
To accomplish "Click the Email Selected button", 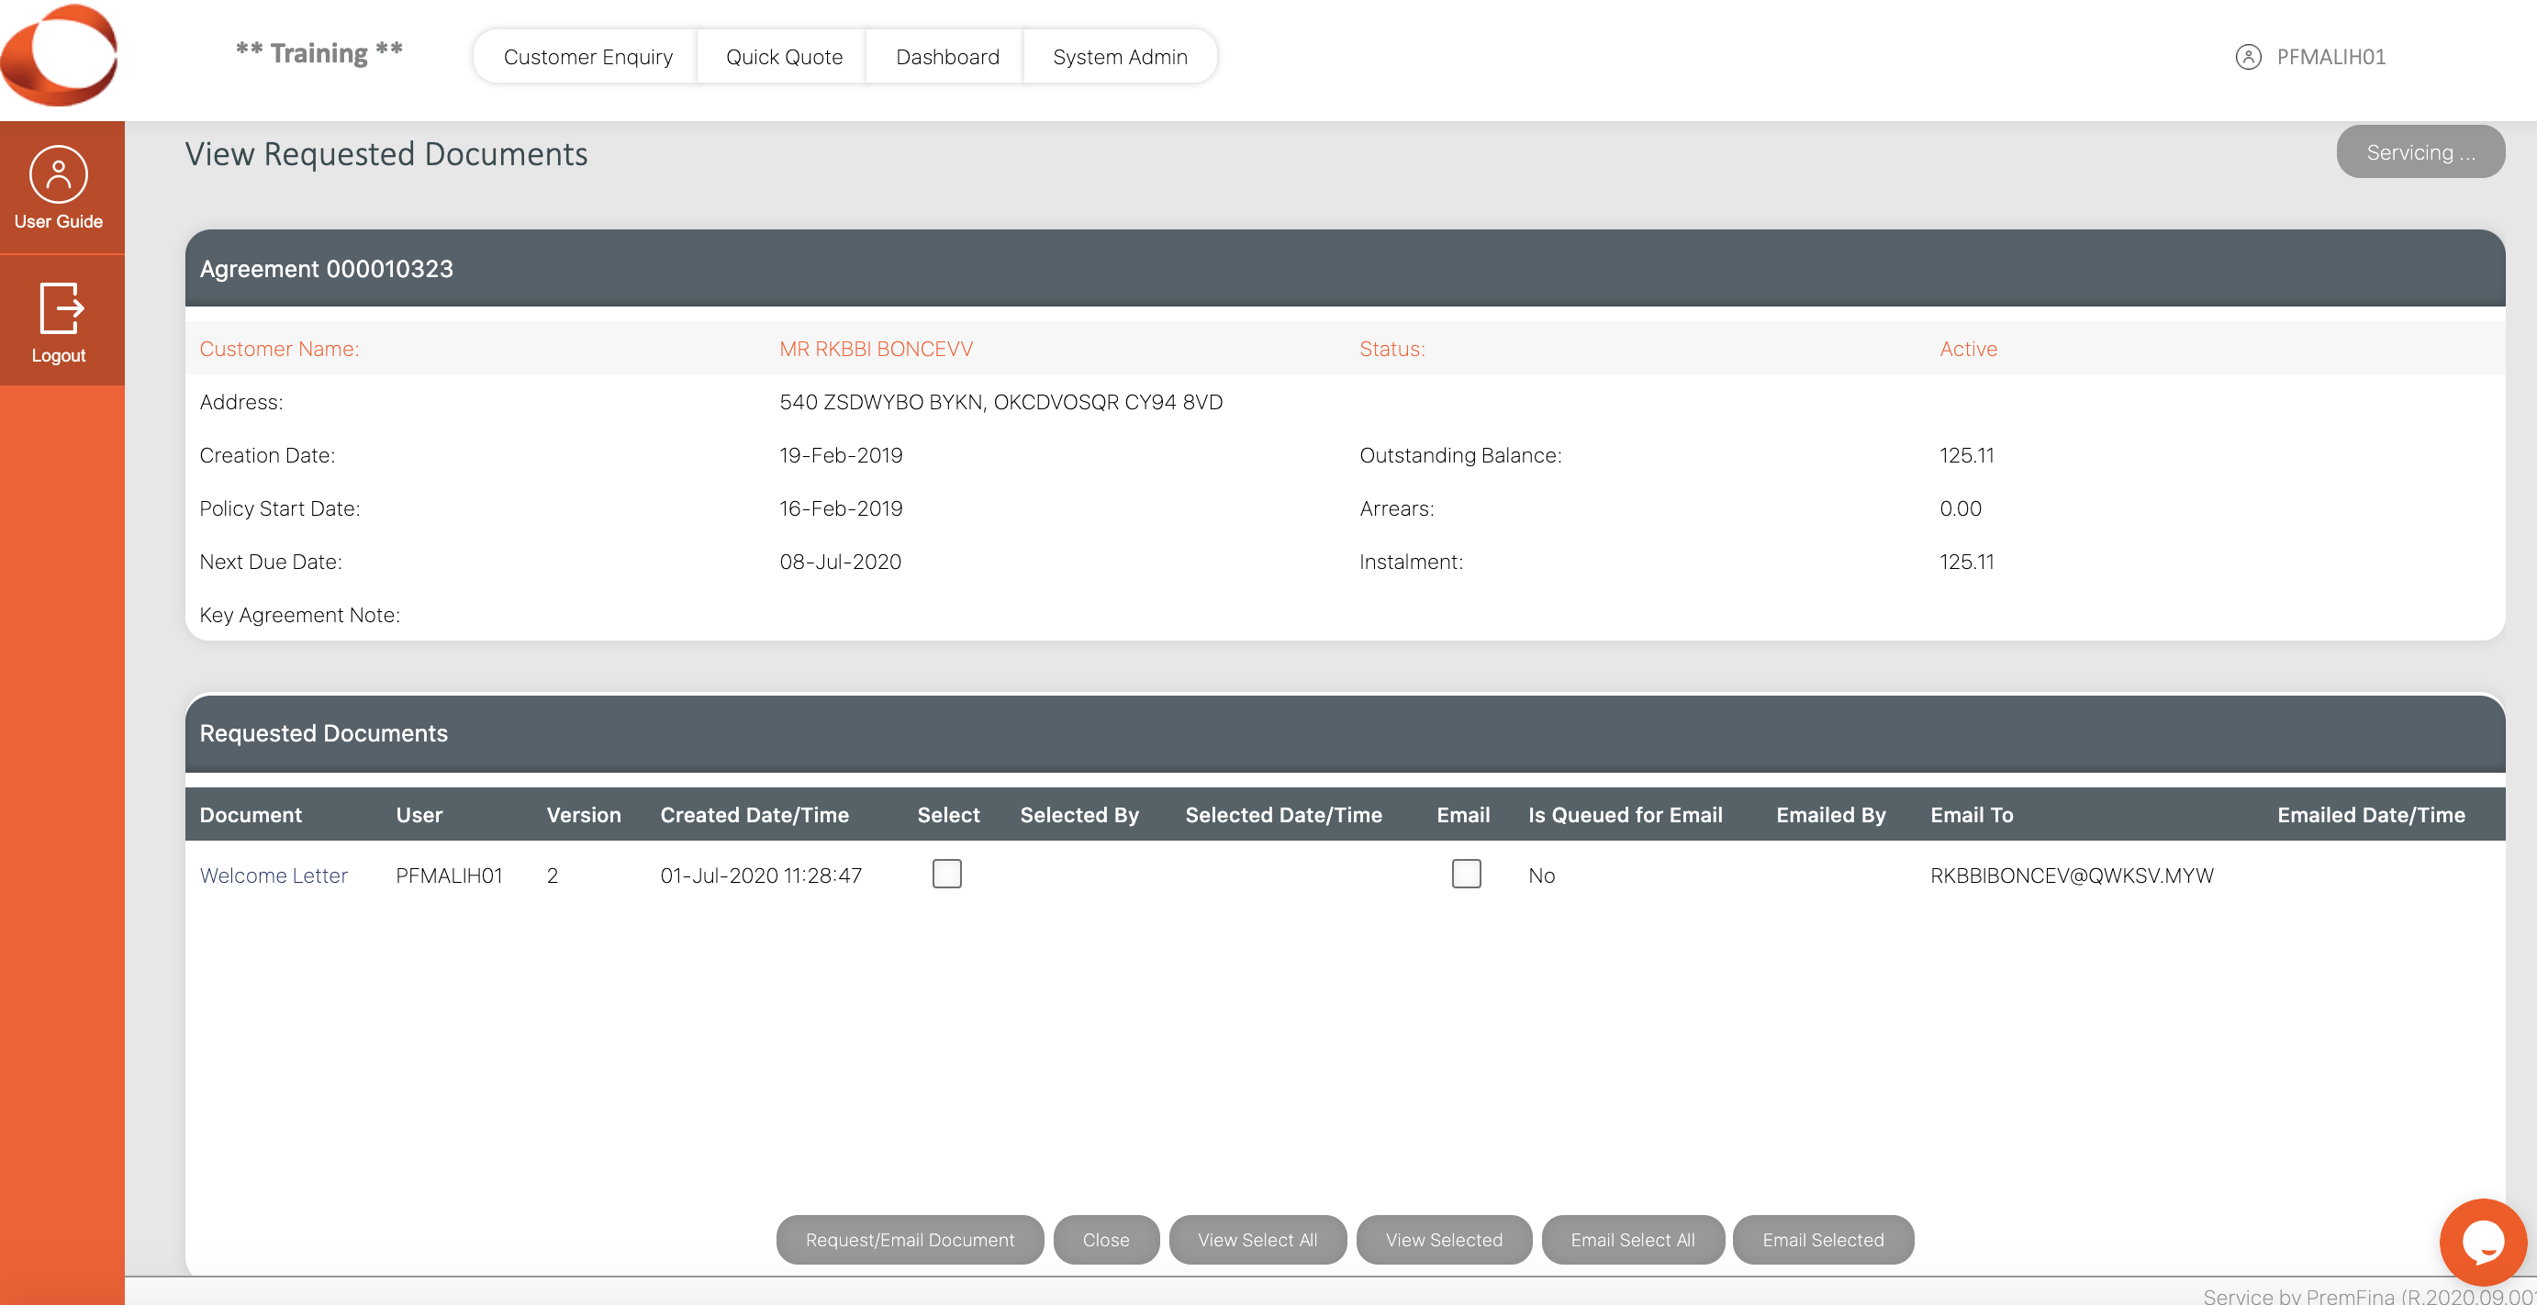I will click(x=1822, y=1240).
